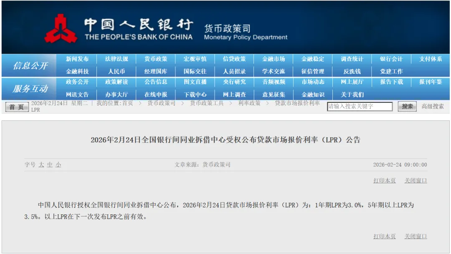Go to 货币政策司 breadcrumb link
Viewport: 451px width, 254px height.
coord(161,103)
